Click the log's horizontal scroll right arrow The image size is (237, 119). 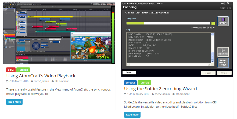(x=209, y=64)
